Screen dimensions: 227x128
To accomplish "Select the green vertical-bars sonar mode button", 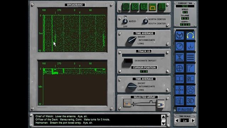I will click(x=162, y=6).
